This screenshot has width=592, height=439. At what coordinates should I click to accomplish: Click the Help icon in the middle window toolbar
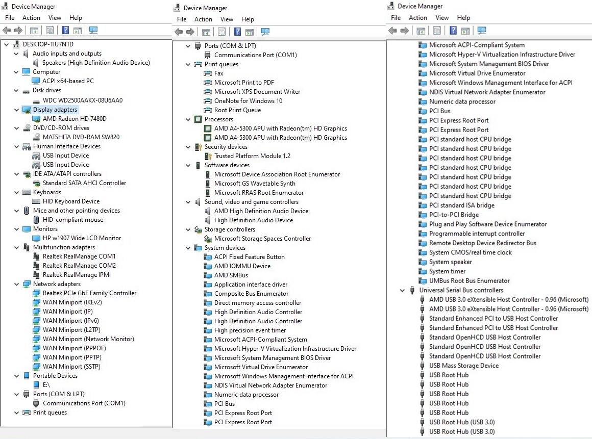pyautogui.click(x=237, y=32)
